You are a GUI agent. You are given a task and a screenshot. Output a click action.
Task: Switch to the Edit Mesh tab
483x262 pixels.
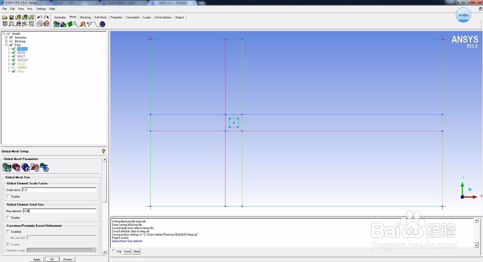pyautogui.click(x=100, y=17)
